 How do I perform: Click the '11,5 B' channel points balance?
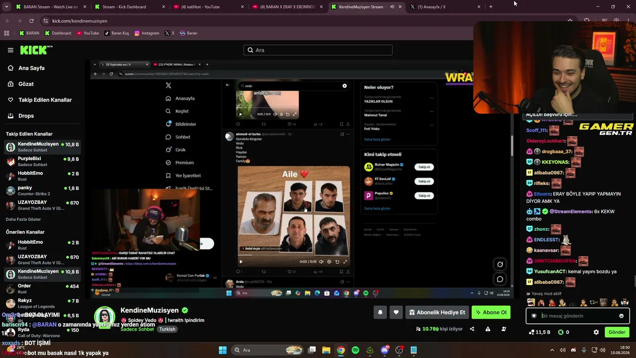[x=540, y=332]
